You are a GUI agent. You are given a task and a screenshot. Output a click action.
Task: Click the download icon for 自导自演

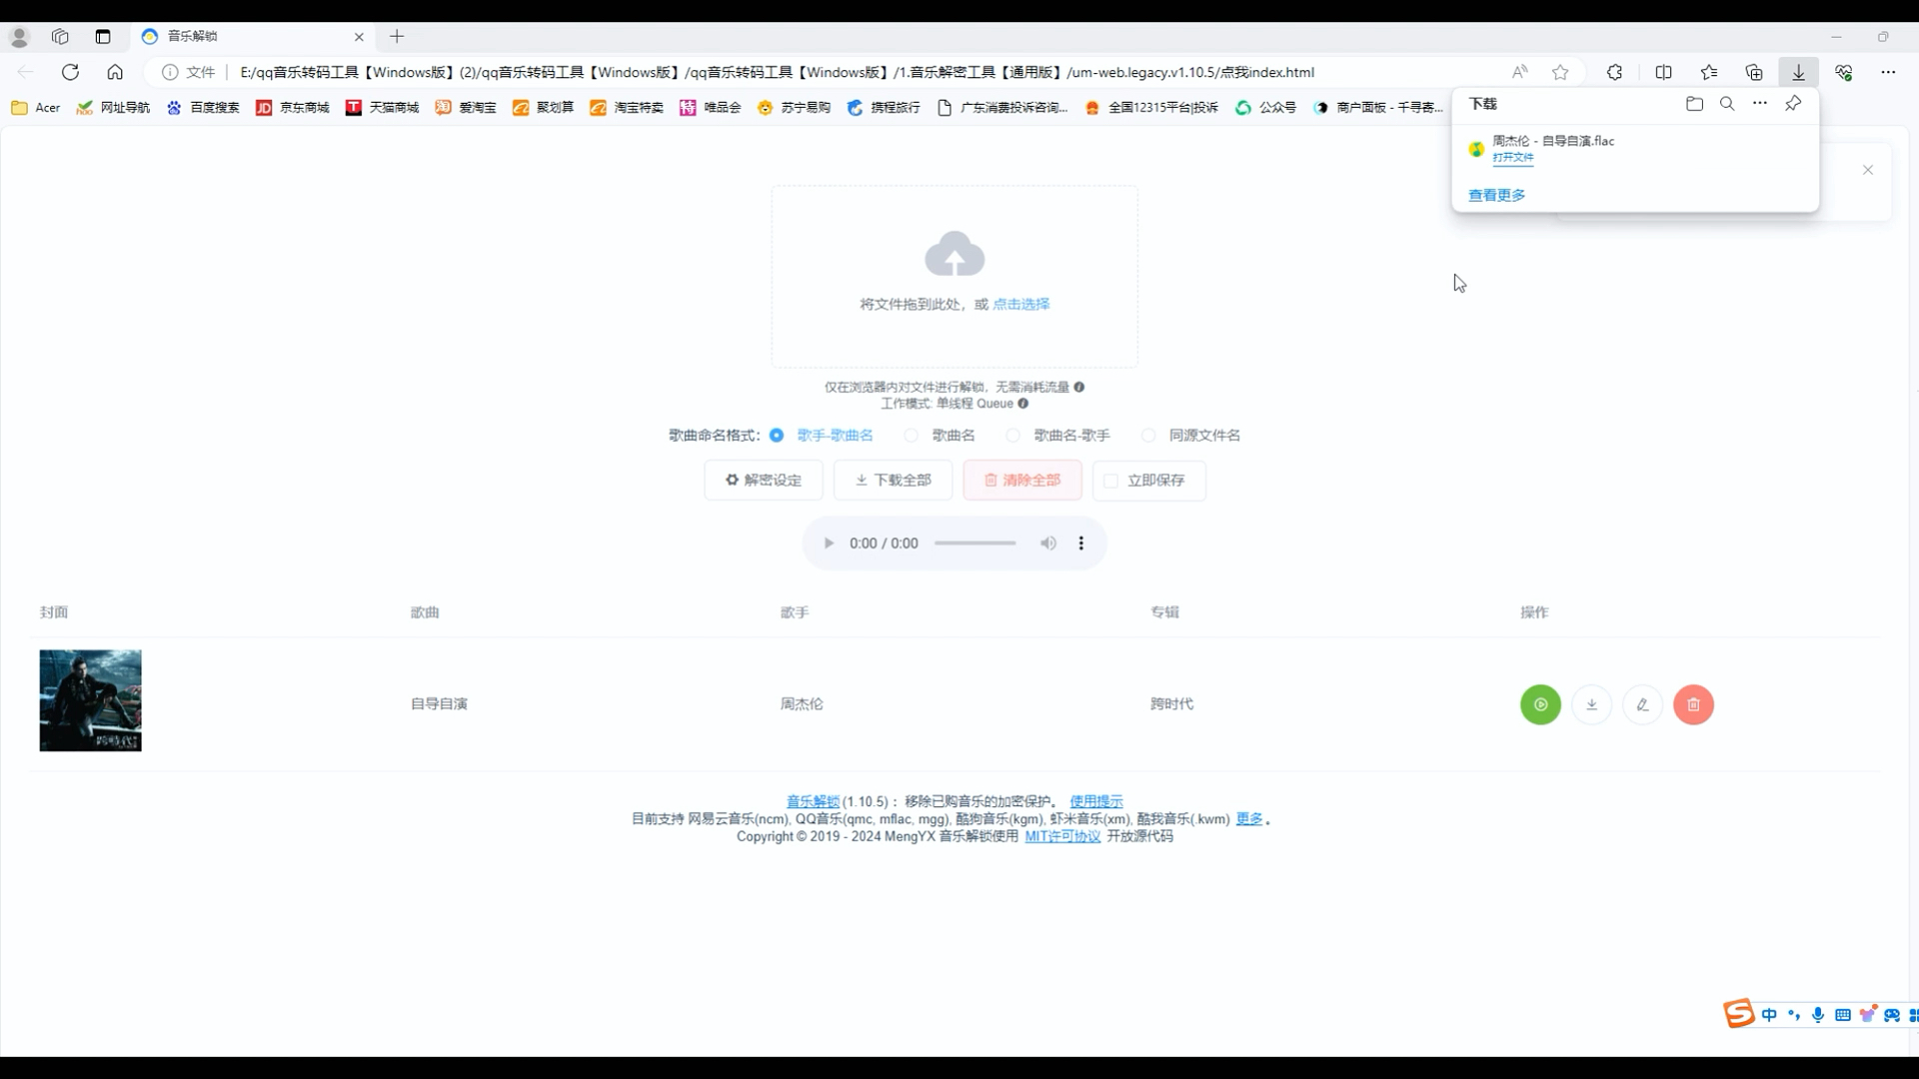pyautogui.click(x=1592, y=704)
